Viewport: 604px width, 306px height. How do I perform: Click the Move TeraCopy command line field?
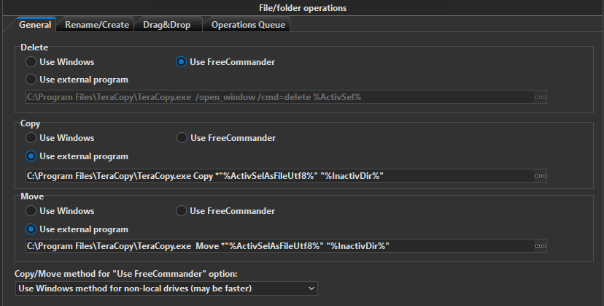pyautogui.click(x=277, y=247)
